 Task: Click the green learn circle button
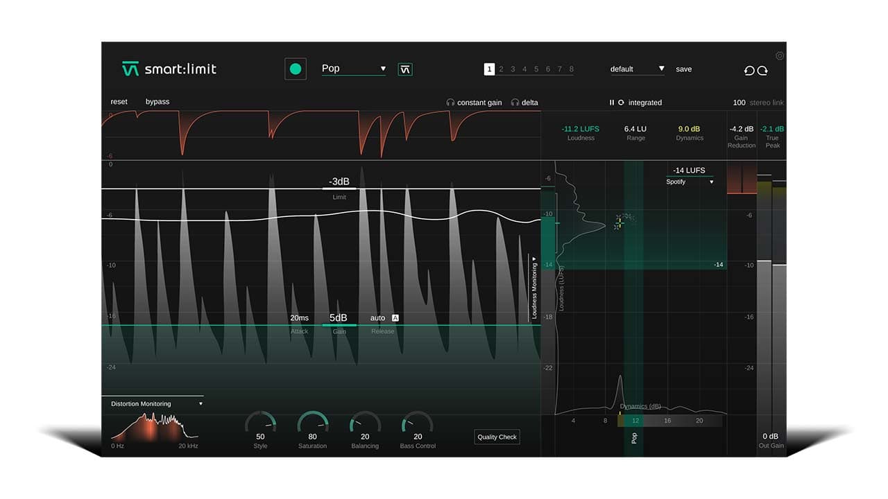(296, 69)
